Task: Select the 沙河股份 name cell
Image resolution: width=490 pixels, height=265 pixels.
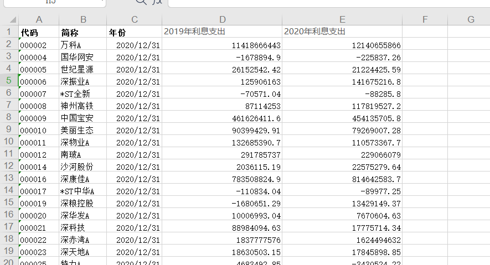Action: 83,165
